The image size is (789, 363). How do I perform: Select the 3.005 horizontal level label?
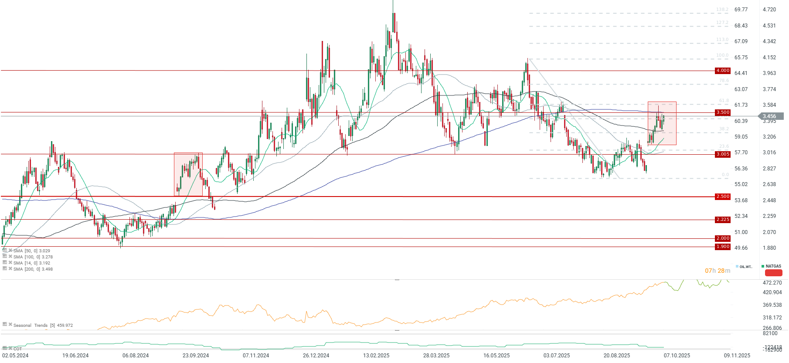click(x=723, y=154)
